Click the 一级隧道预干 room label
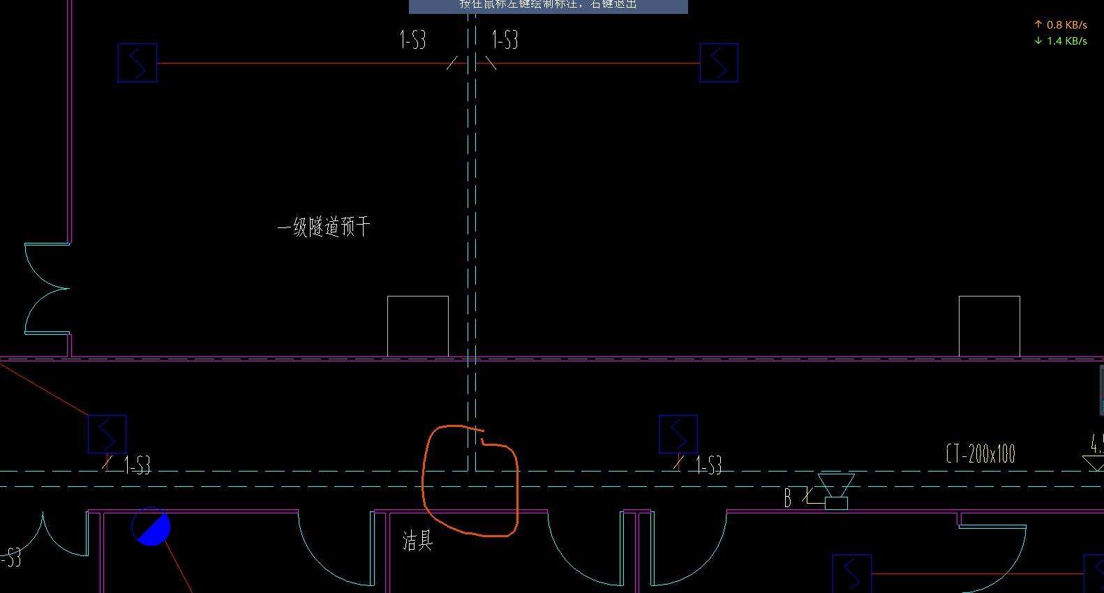 [x=323, y=227]
